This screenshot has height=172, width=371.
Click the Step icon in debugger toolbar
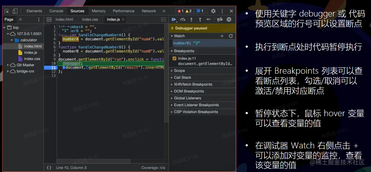(208, 20)
